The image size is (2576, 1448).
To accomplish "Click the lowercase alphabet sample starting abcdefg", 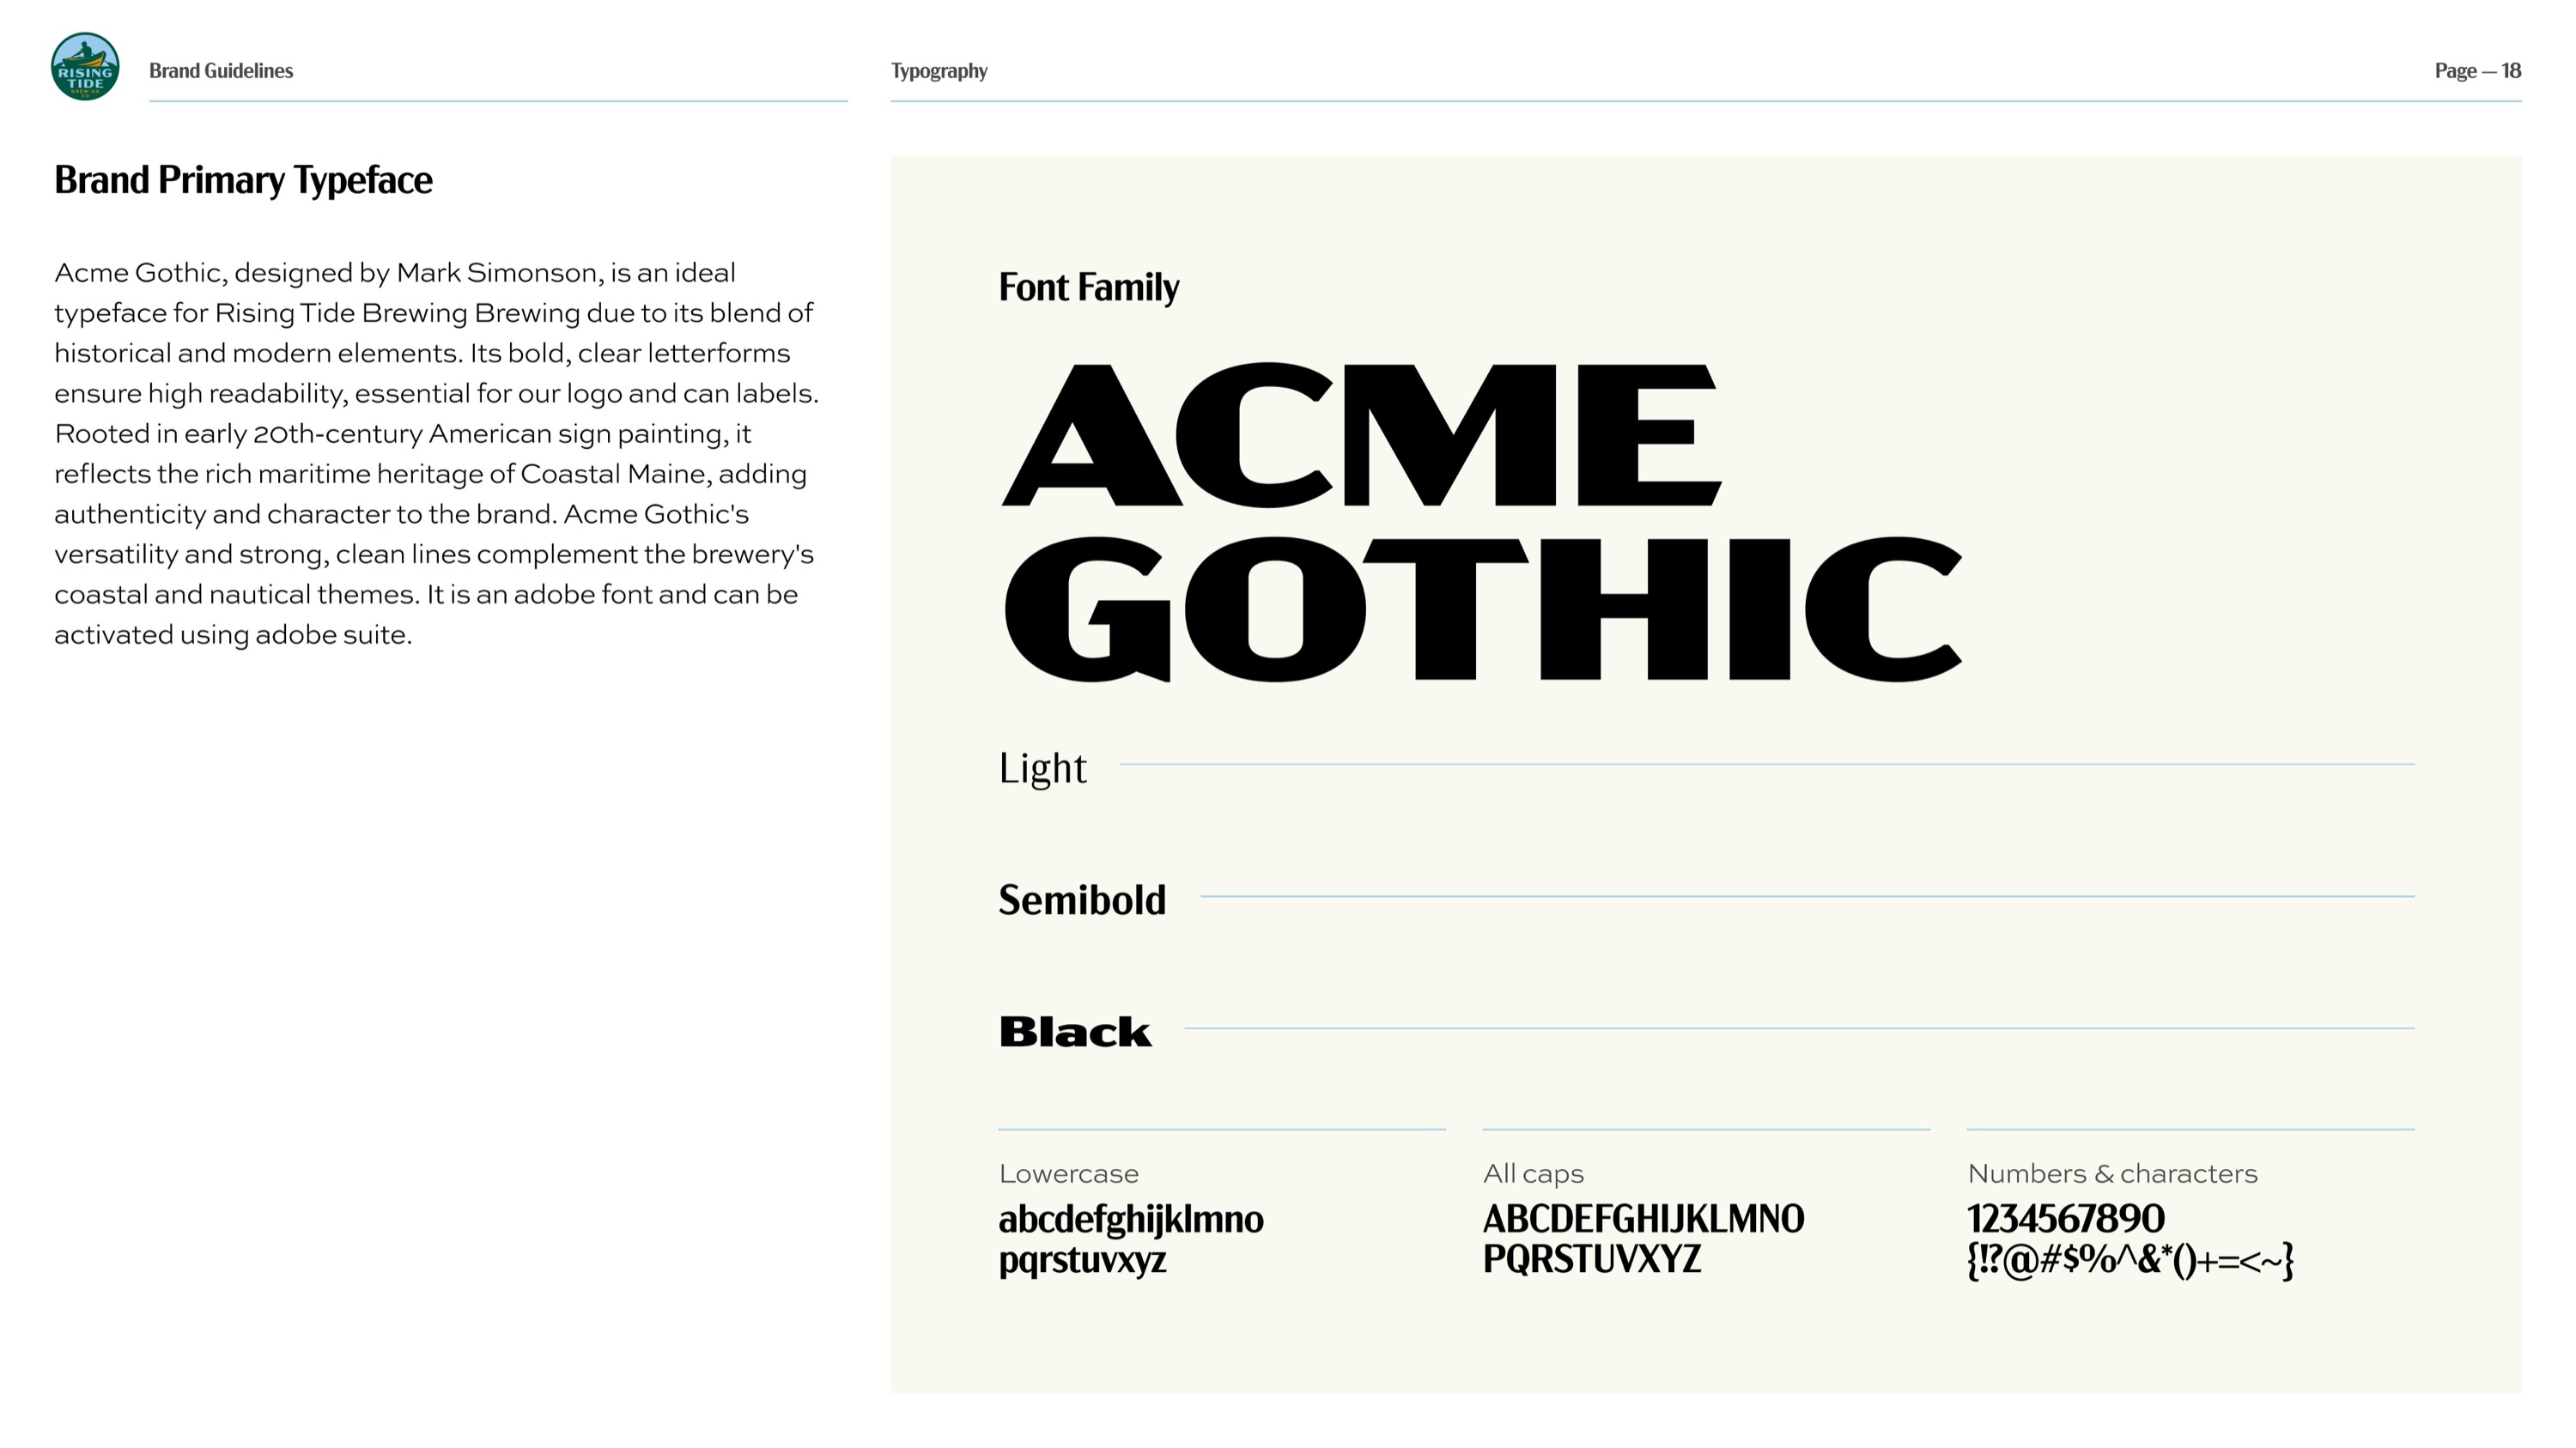I will tap(1131, 1221).
